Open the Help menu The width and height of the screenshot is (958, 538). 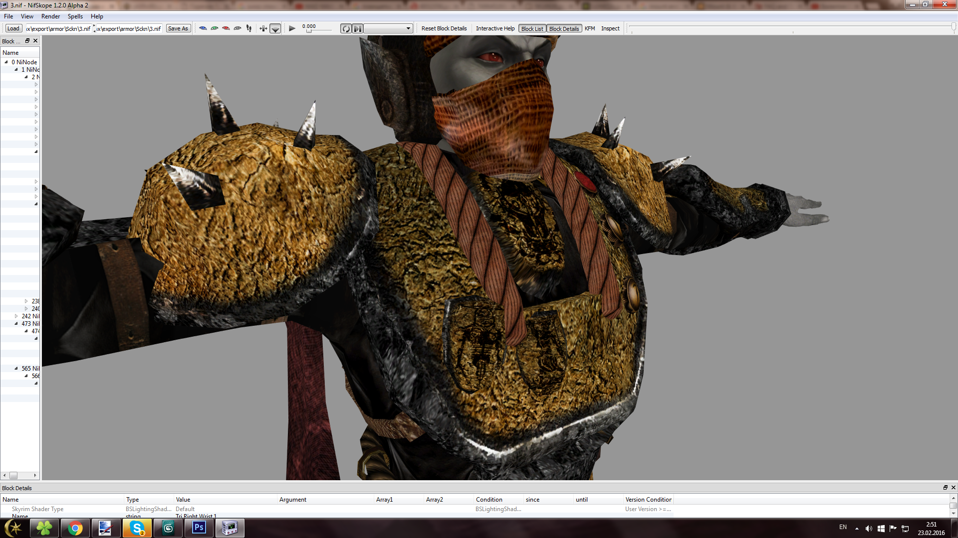coord(97,16)
